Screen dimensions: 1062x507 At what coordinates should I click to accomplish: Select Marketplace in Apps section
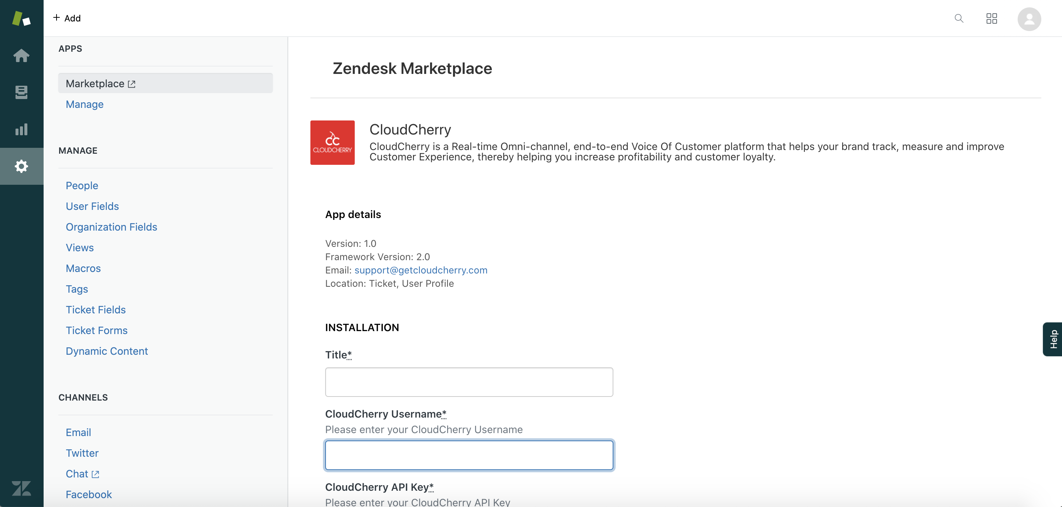click(165, 83)
